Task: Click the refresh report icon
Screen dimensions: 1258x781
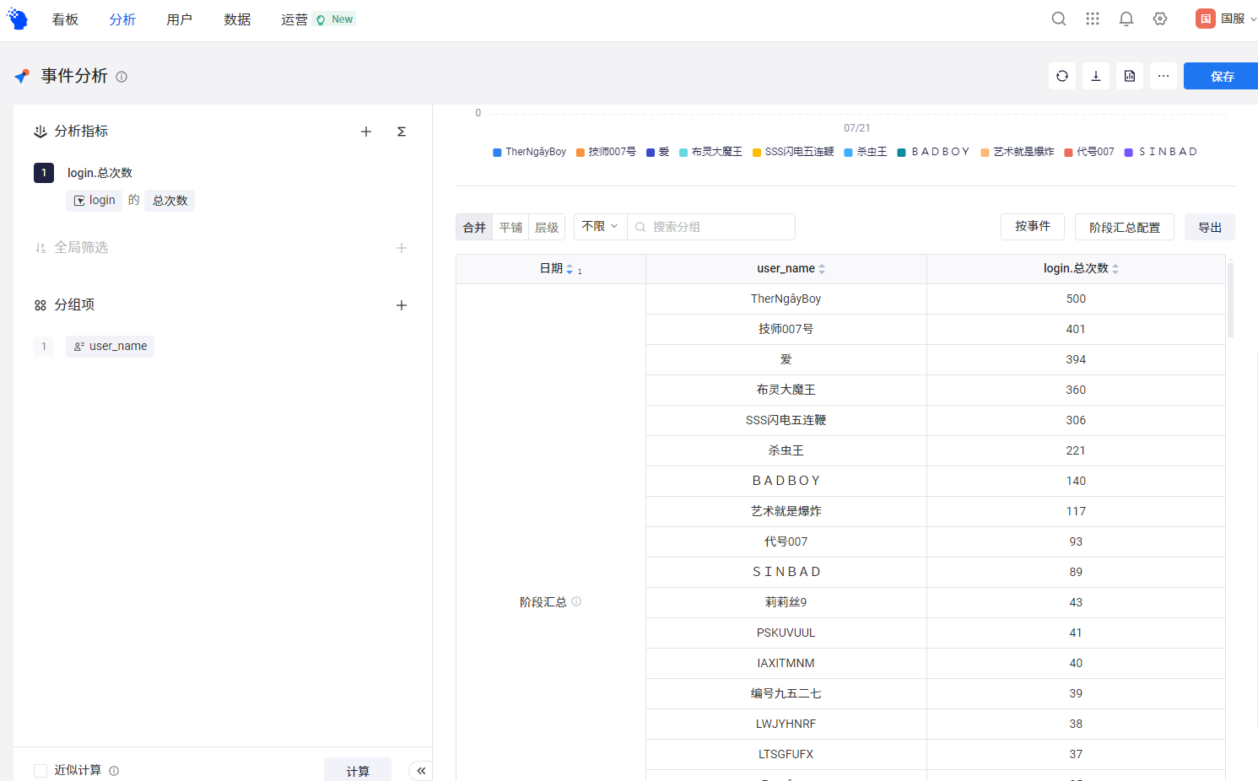Action: (1062, 76)
